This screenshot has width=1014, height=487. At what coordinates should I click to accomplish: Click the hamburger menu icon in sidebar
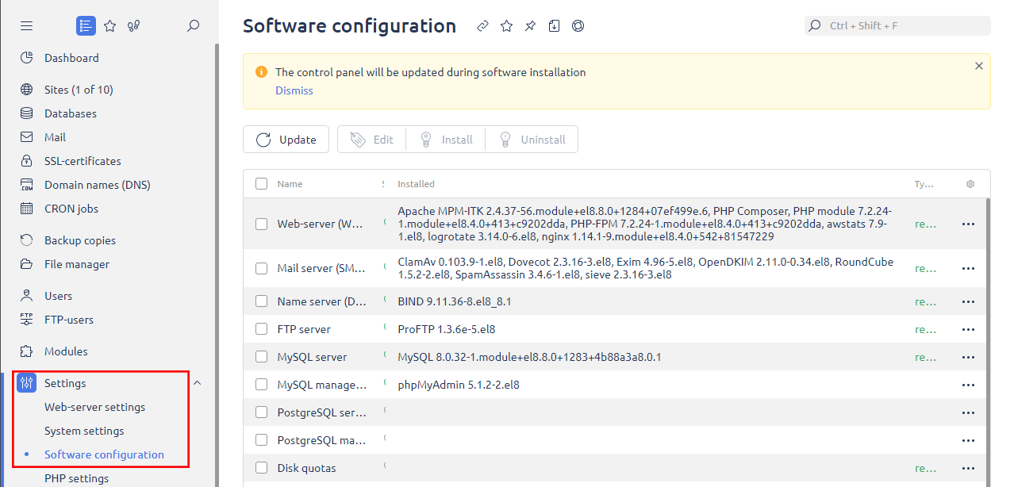(x=26, y=26)
